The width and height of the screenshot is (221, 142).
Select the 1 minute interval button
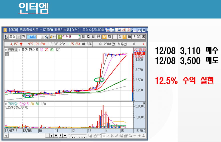[115, 37]
